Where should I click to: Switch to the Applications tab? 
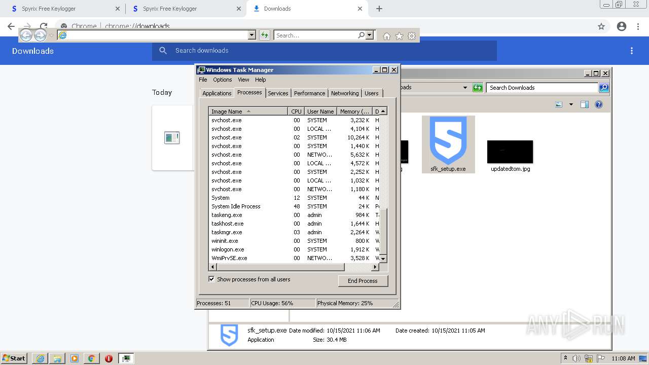[217, 93]
